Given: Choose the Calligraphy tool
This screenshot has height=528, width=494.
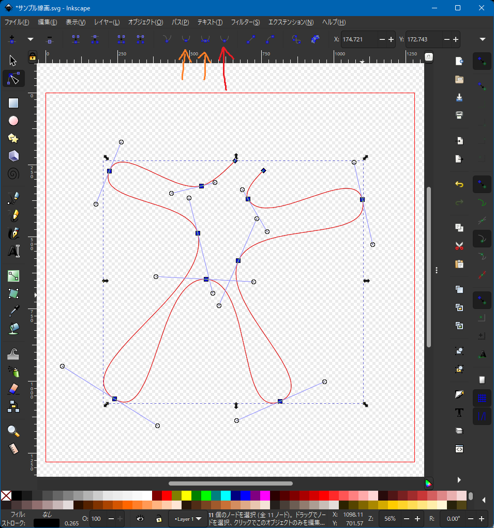Looking at the screenshot, I should [x=13, y=233].
